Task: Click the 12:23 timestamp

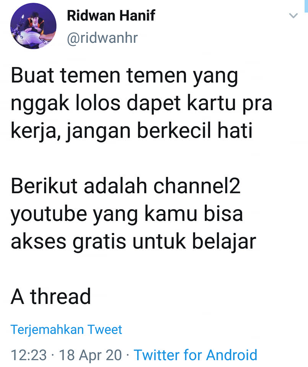Action: [29, 355]
